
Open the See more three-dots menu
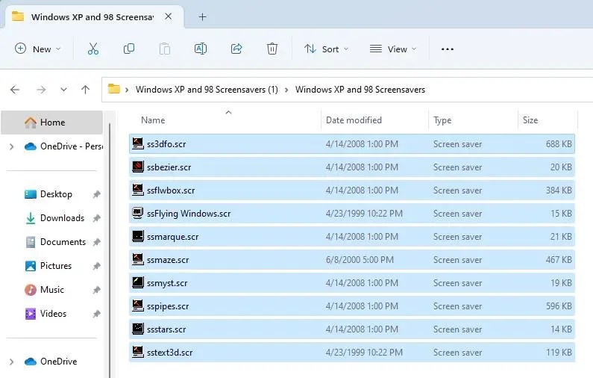pos(448,49)
